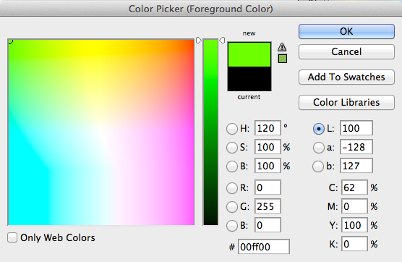The image size is (402, 262).
Task: Click the circular color marker in the color field
Action: click(10, 41)
